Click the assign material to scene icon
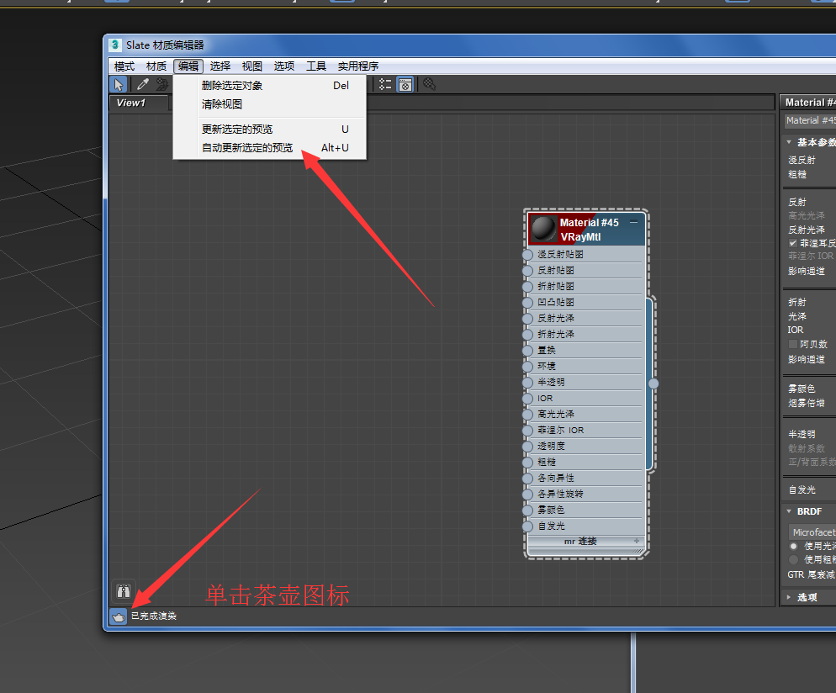This screenshot has width=836, height=693. (x=161, y=84)
